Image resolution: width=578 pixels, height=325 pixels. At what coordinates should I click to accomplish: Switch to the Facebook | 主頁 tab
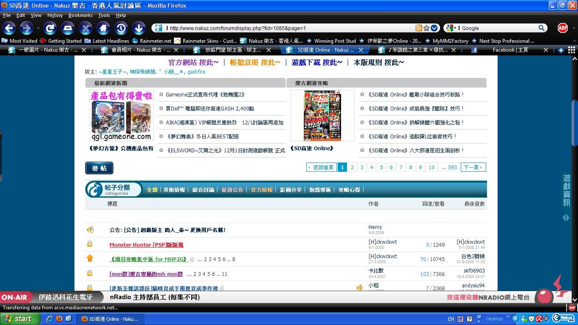tap(510, 50)
